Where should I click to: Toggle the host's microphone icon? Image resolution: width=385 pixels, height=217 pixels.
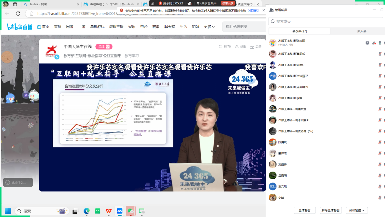(x=380, y=43)
